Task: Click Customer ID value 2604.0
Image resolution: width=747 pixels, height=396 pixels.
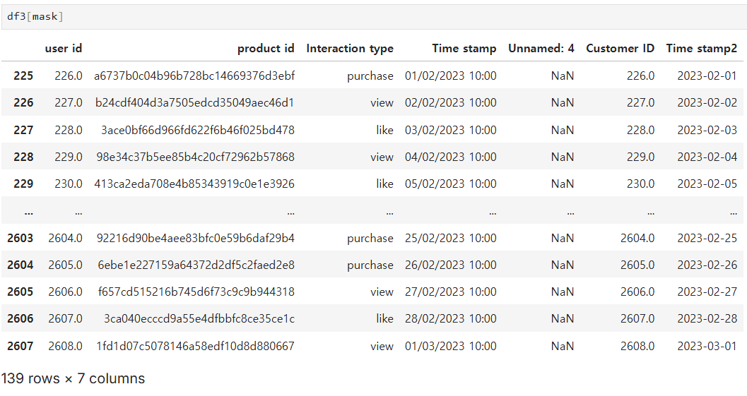Action: pyautogui.click(x=639, y=238)
